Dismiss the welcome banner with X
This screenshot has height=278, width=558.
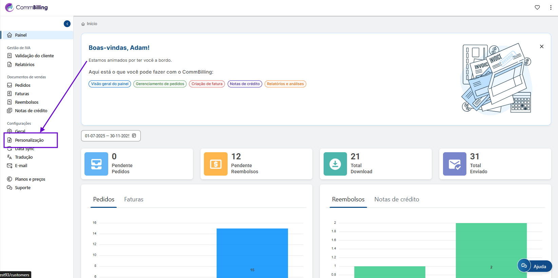point(542,46)
